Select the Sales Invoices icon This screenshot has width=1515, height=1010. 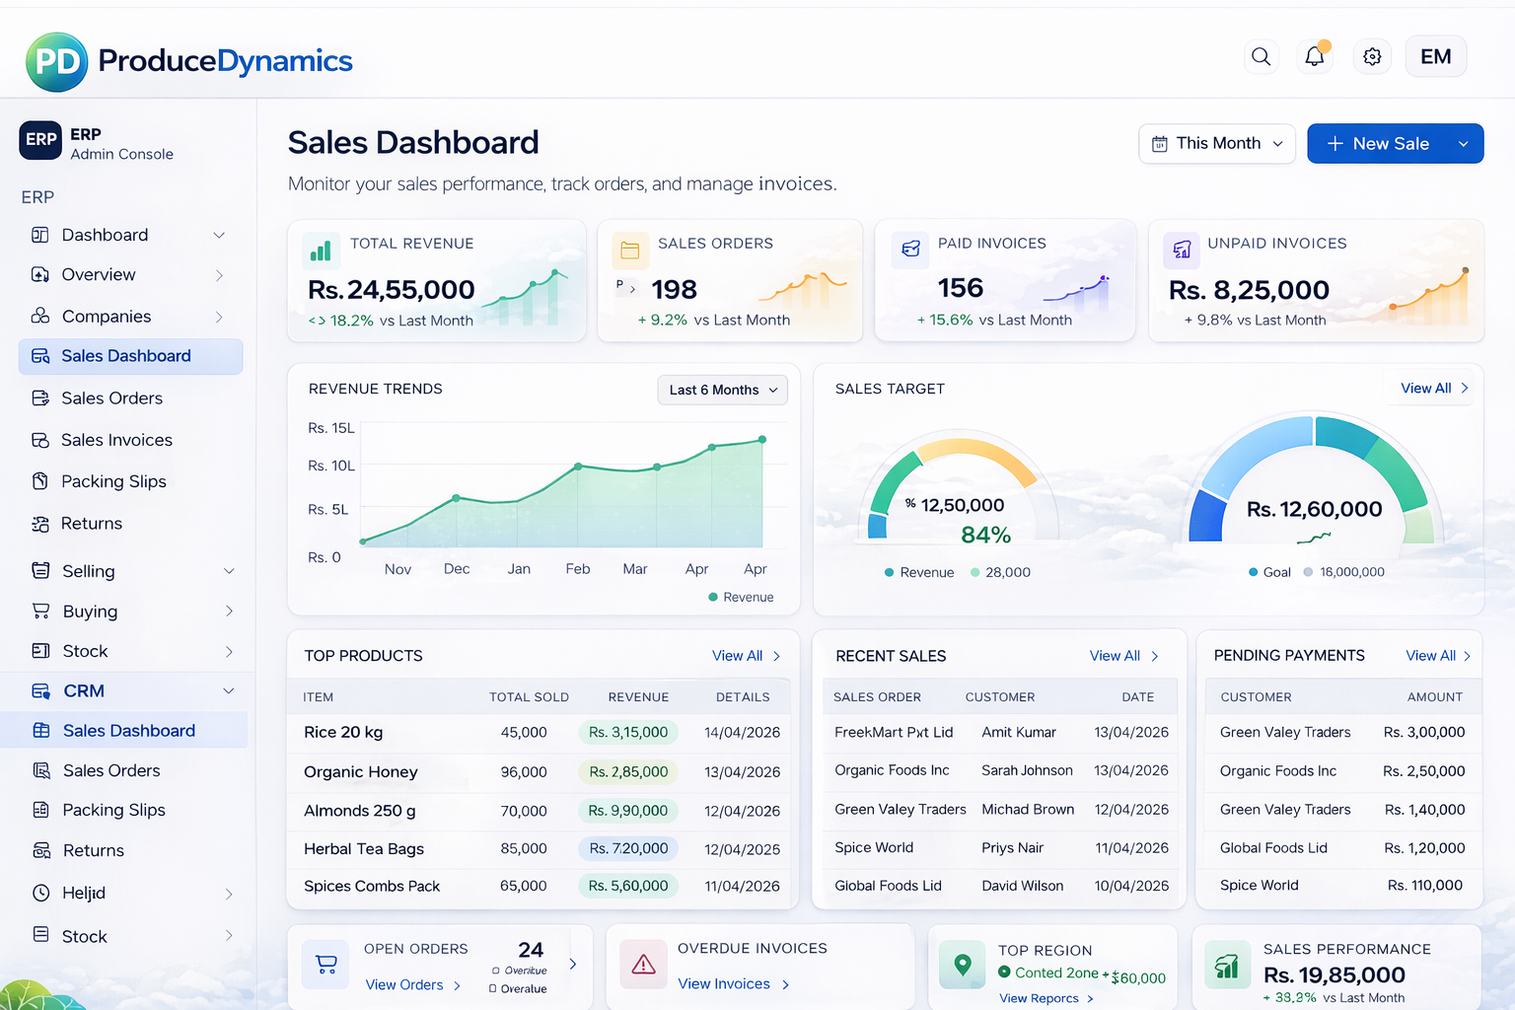[40, 440]
